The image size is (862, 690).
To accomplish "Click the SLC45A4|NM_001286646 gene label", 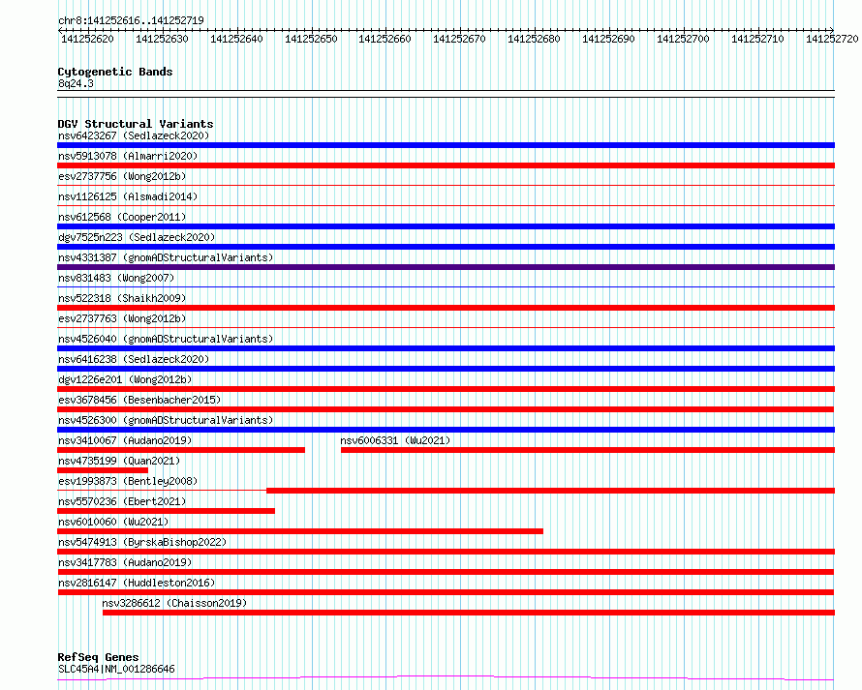I will click(x=116, y=669).
